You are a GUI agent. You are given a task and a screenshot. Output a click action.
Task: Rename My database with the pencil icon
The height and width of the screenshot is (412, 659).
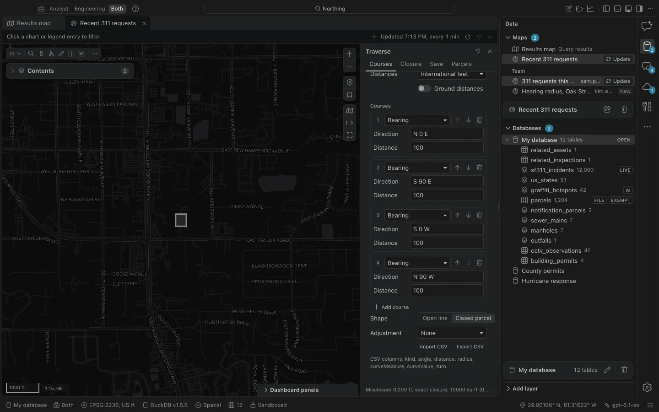coord(607,370)
